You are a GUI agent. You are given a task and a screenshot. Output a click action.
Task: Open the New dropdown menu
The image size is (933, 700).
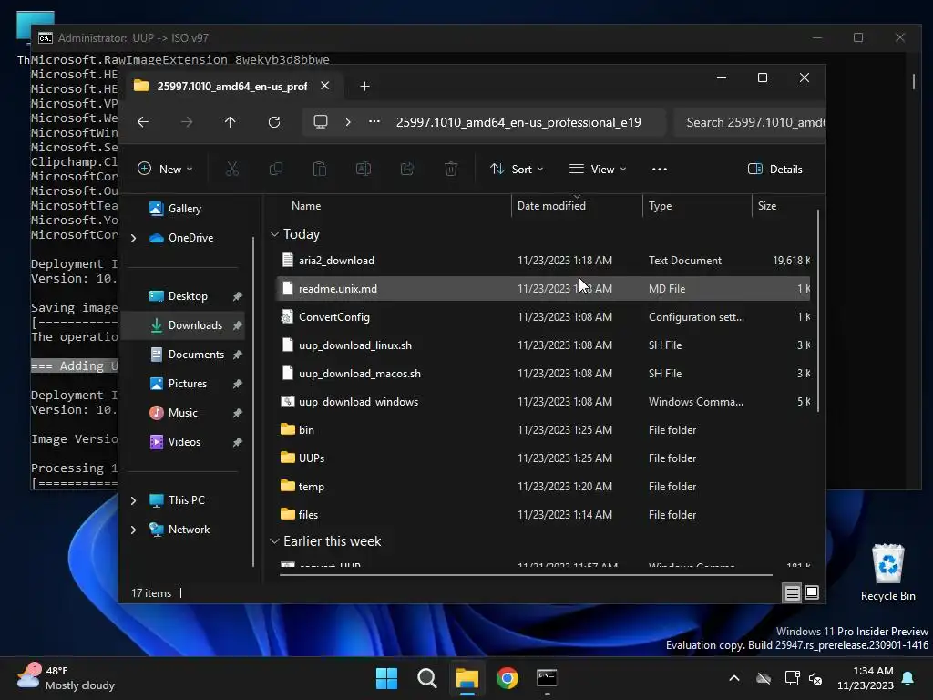click(x=165, y=169)
